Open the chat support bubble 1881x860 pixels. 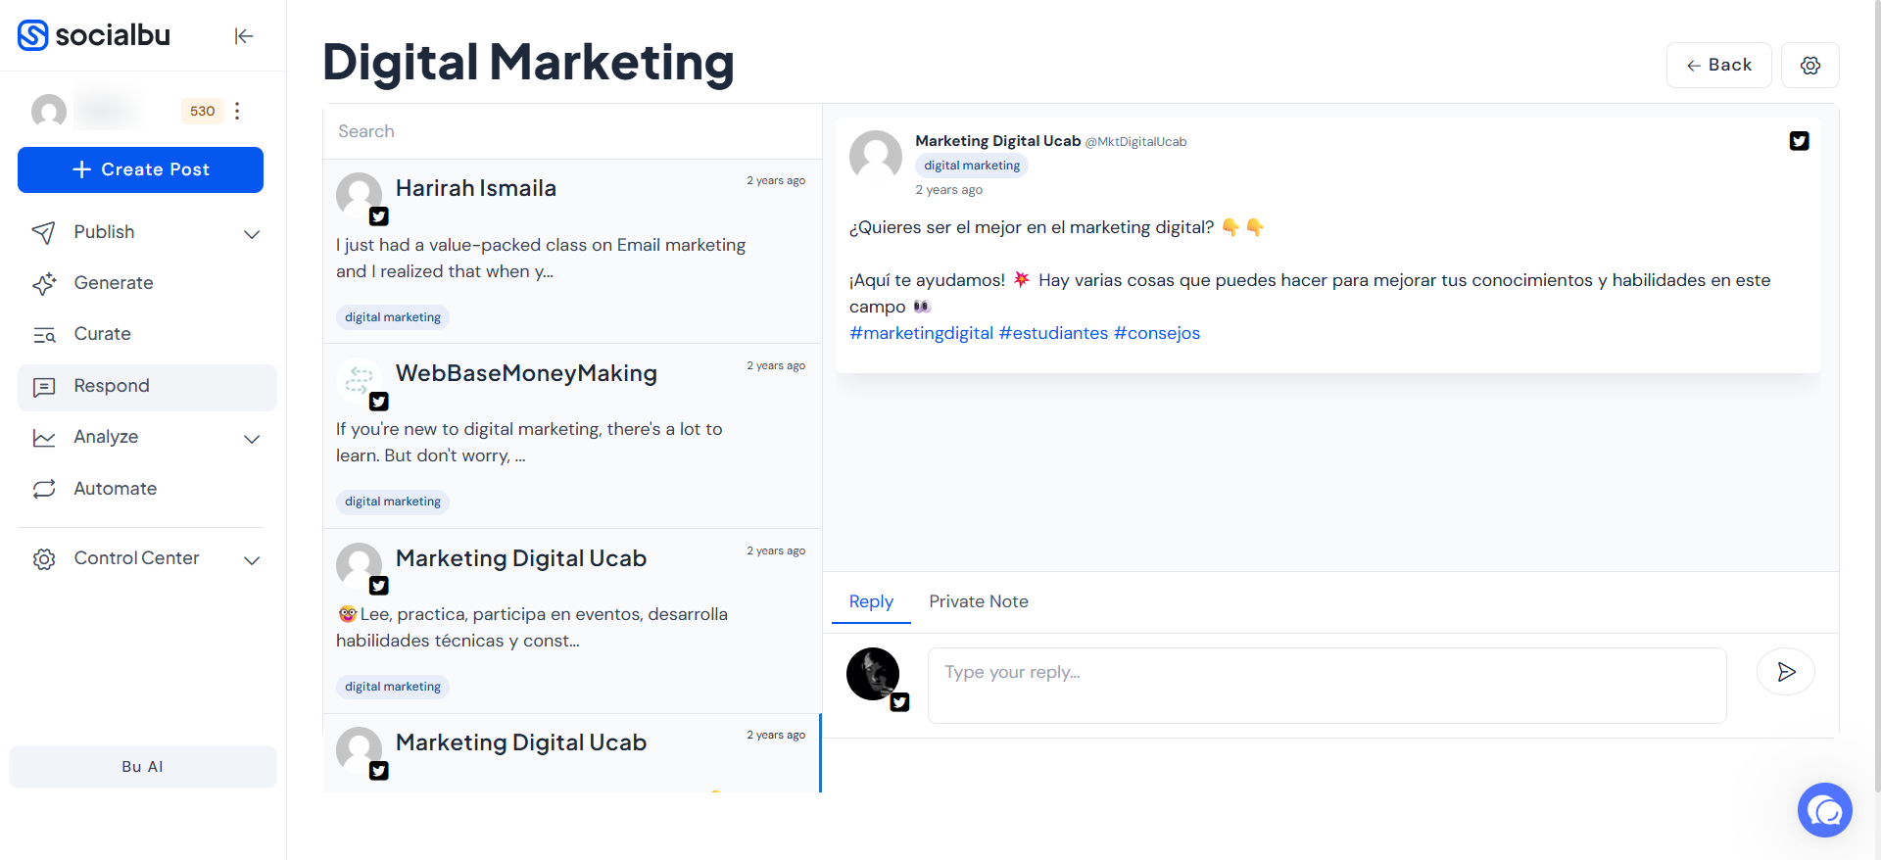tap(1824, 810)
